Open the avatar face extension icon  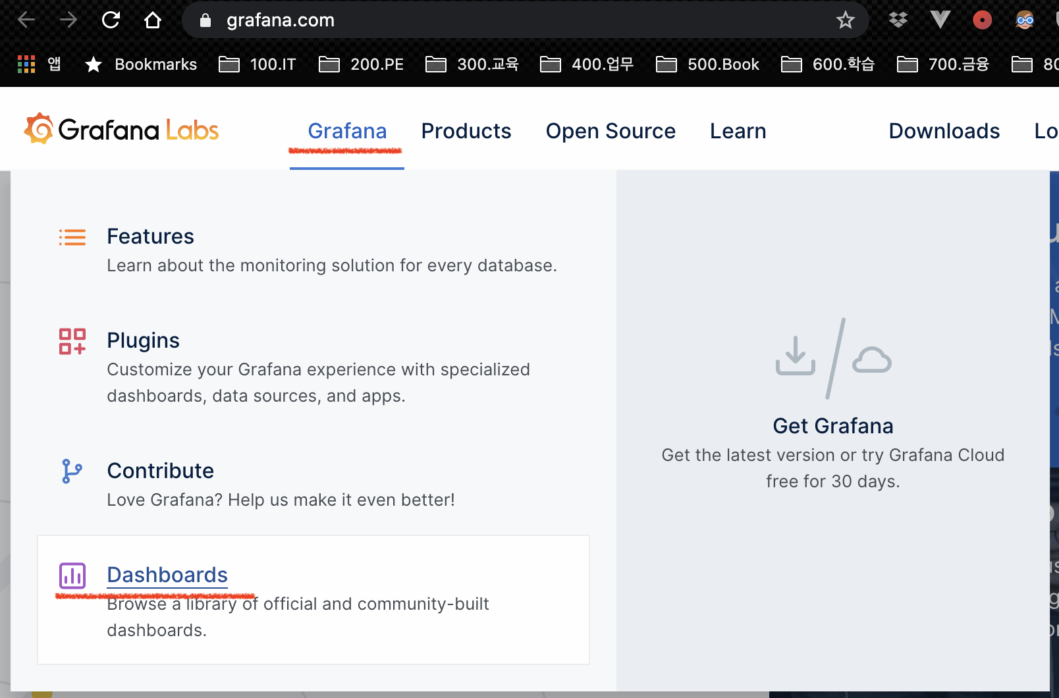tap(1025, 20)
